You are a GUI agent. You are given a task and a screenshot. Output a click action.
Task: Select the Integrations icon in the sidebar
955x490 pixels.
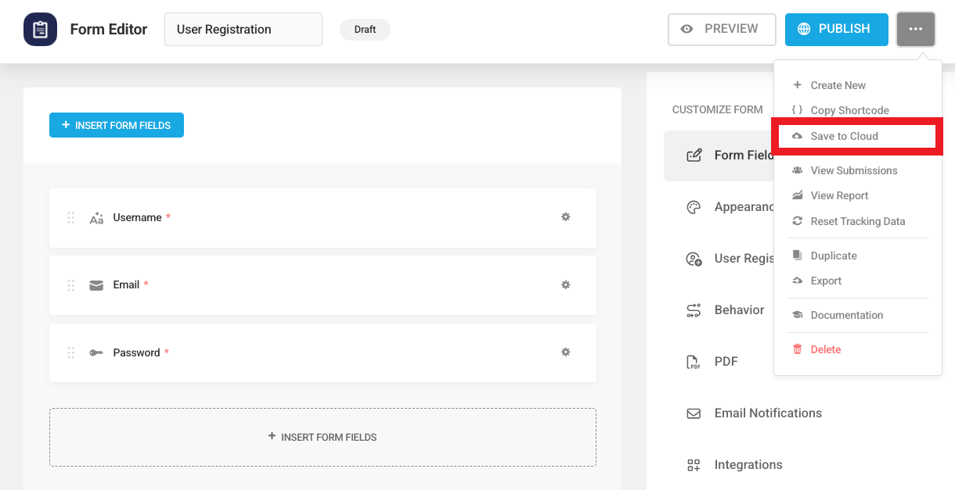pyautogui.click(x=694, y=464)
